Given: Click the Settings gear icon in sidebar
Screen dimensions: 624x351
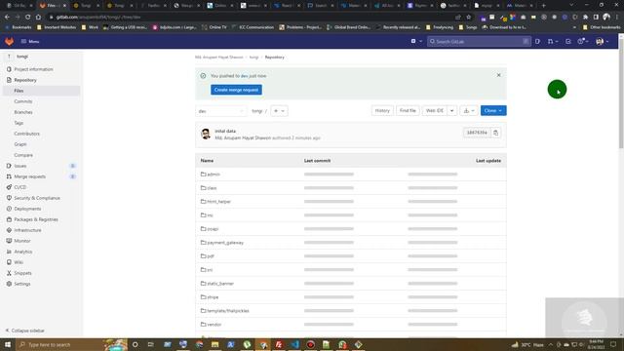Looking at the screenshot, I should coord(9,284).
